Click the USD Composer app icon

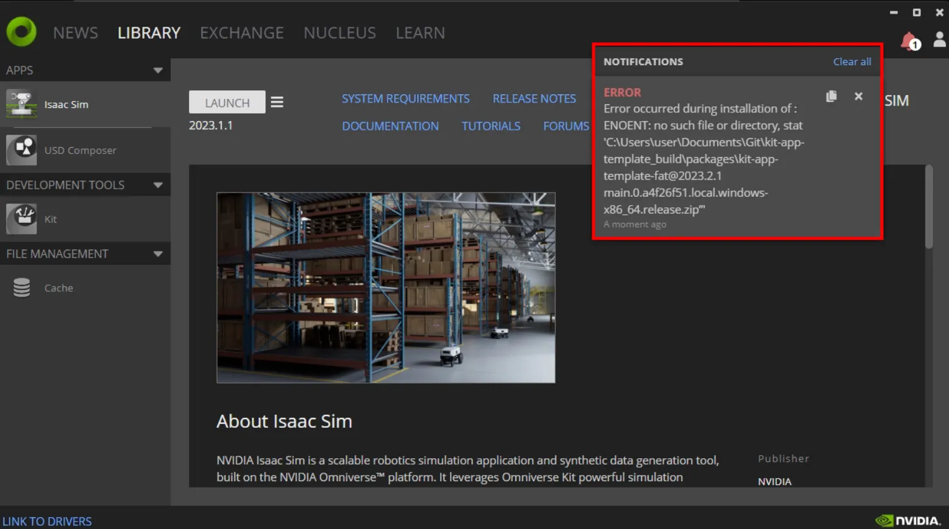point(22,150)
